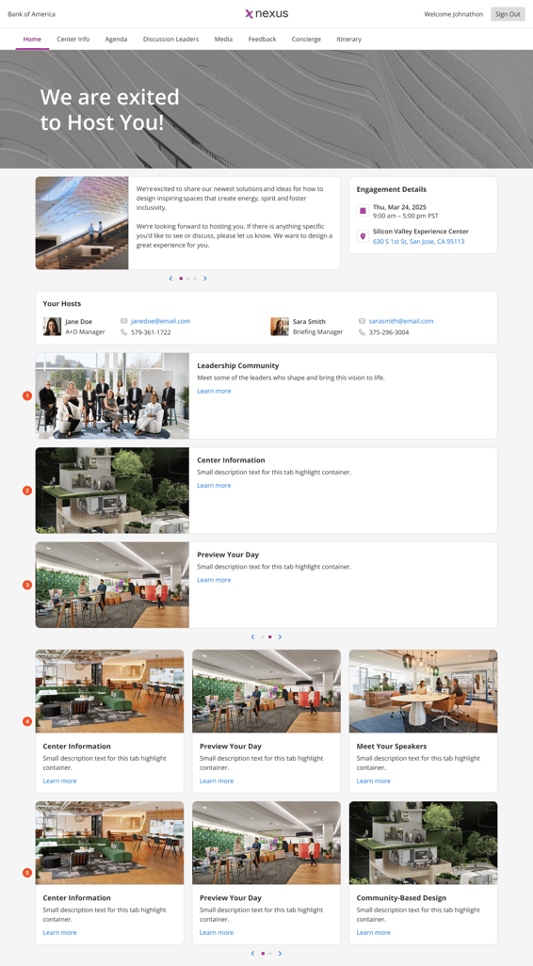Open the Meet Your Speakers card image
The image size is (533, 966).
424,691
